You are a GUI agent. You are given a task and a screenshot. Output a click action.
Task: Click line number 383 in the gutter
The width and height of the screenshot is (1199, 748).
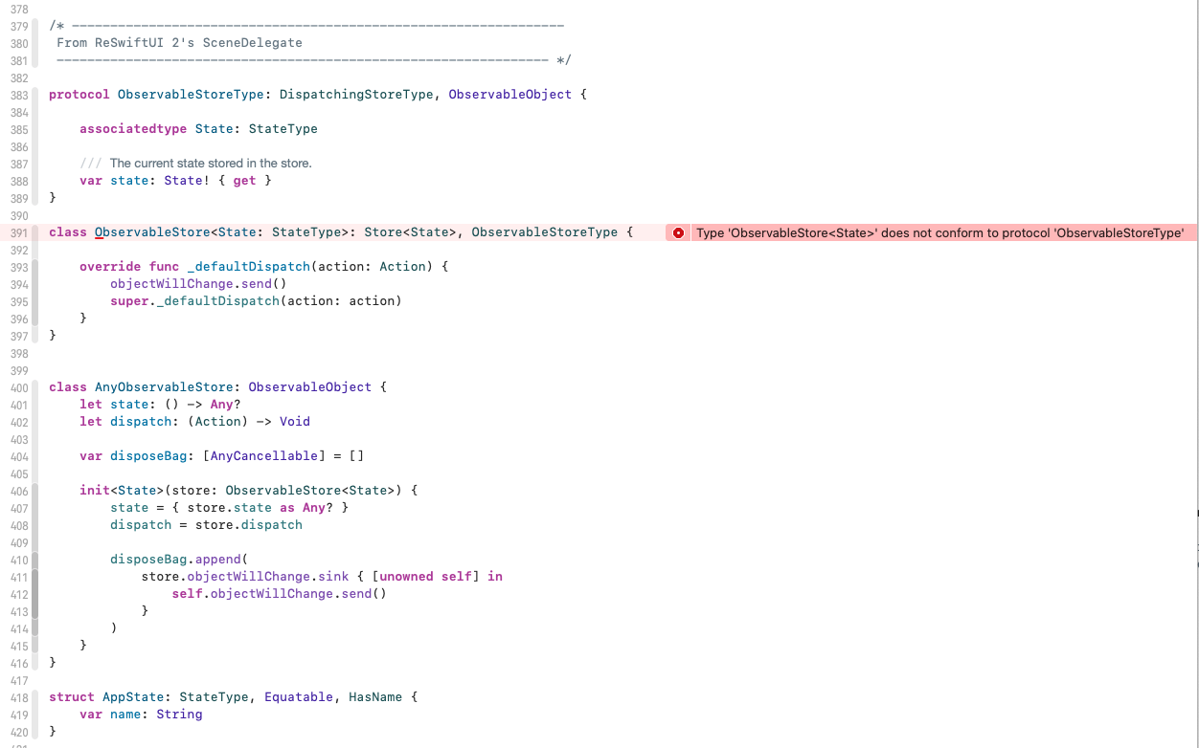(x=19, y=95)
